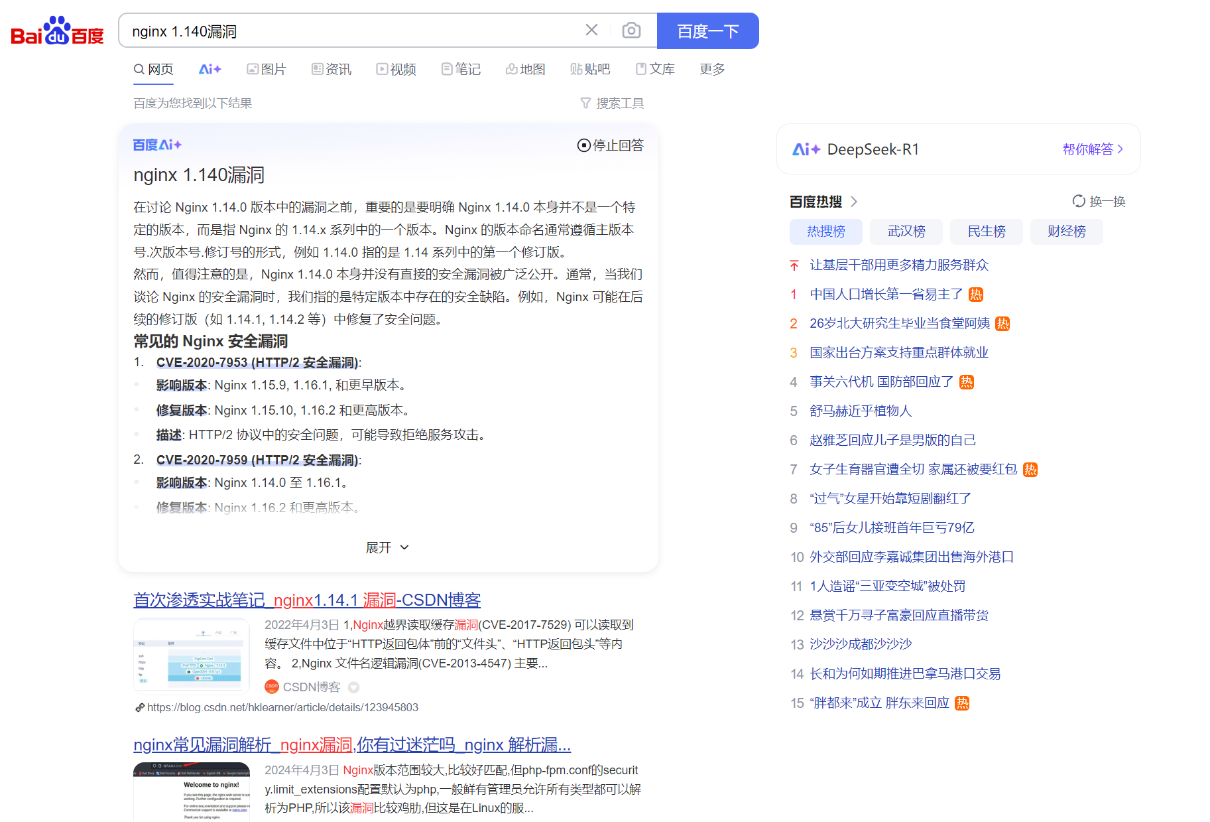Refresh hot searches with 换一换
This screenshot has width=1210, height=822.
(x=1099, y=201)
